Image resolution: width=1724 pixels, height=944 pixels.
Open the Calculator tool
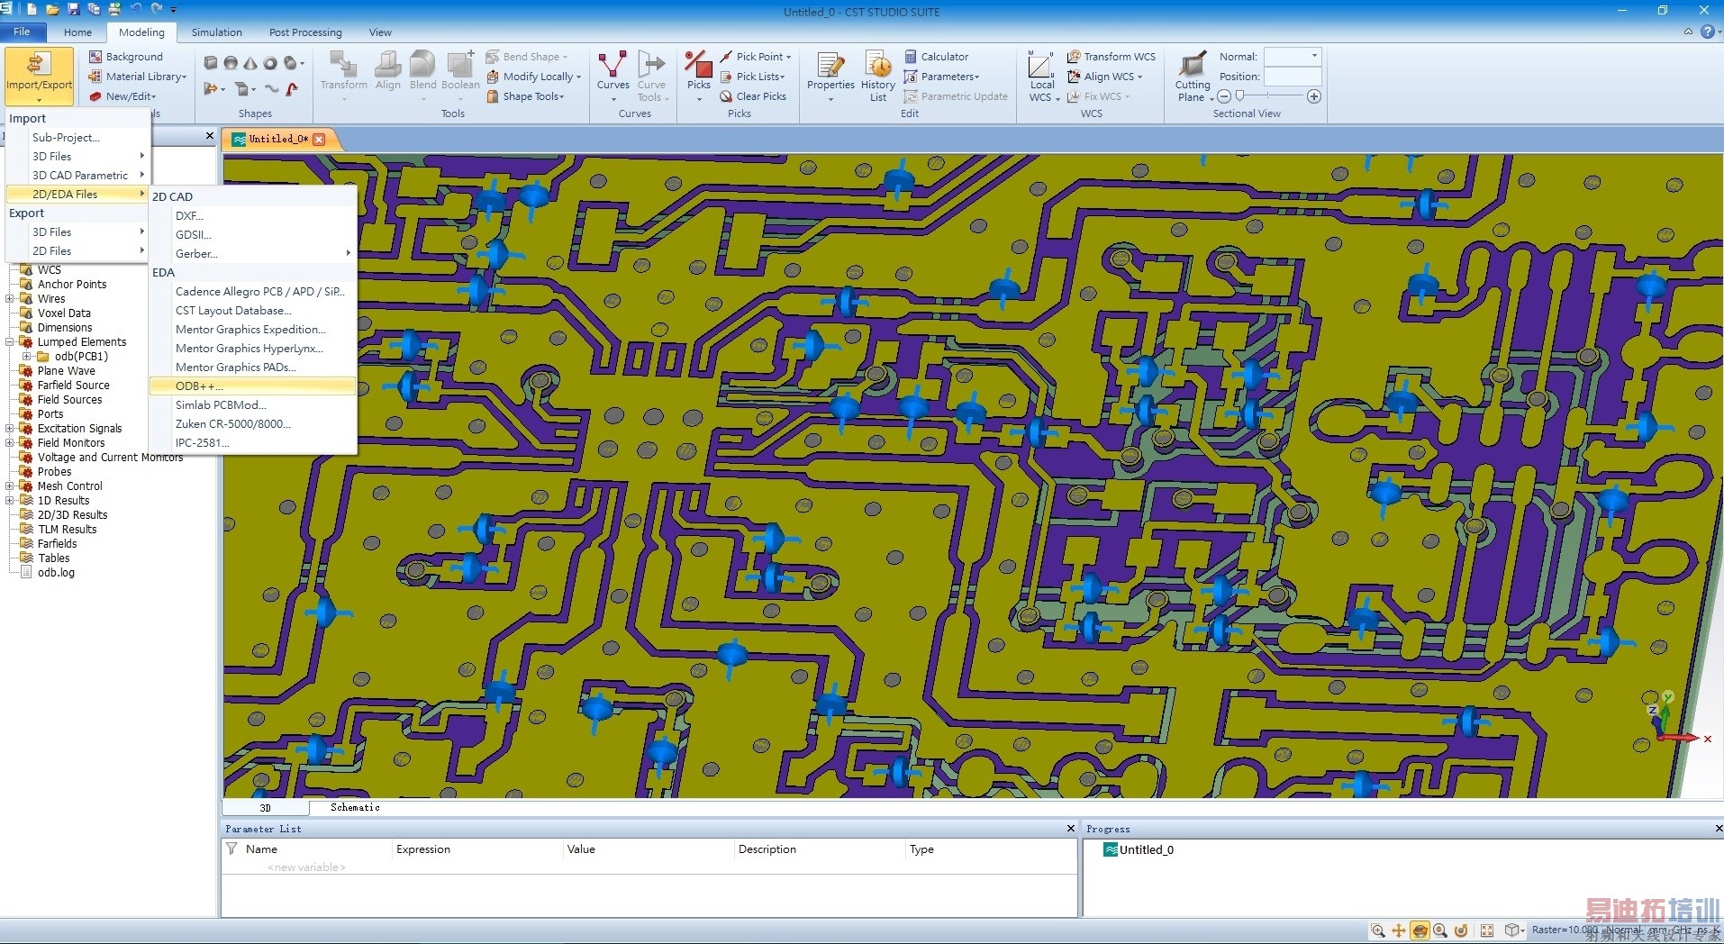tap(937, 57)
